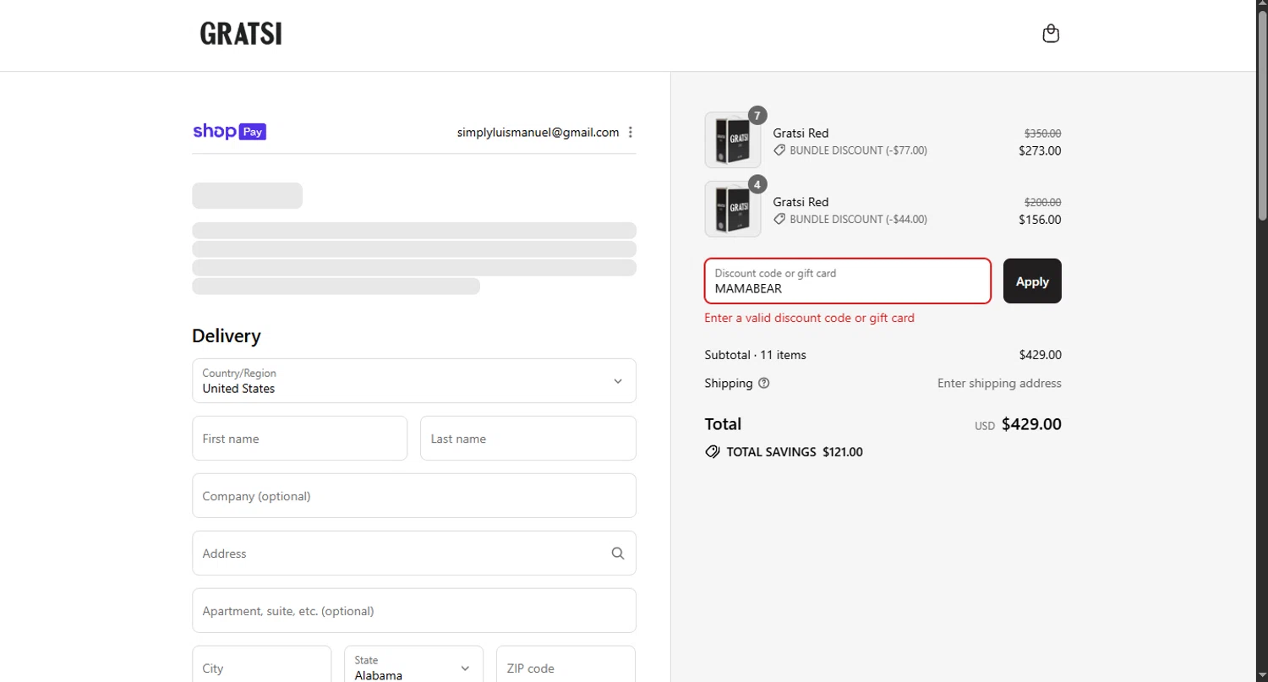
Task: Open the shopping bag cart icon
Action: click(x=1051, y=34)
